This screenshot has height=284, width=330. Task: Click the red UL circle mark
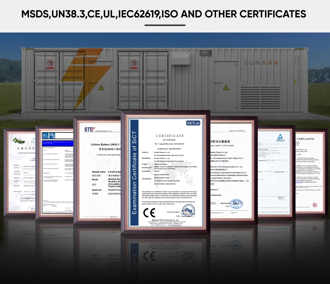click(x=315, y=205)
